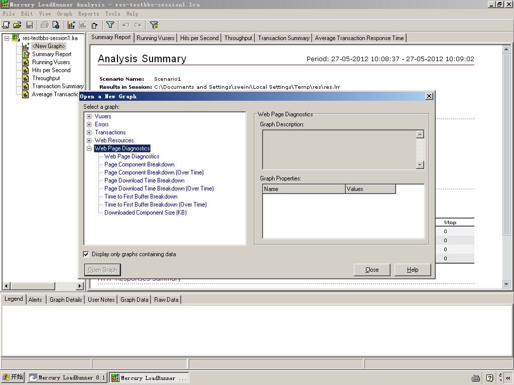Select Page Component Breakdown graph
Viewport: 514px width, 385px height.
(140, 164)
